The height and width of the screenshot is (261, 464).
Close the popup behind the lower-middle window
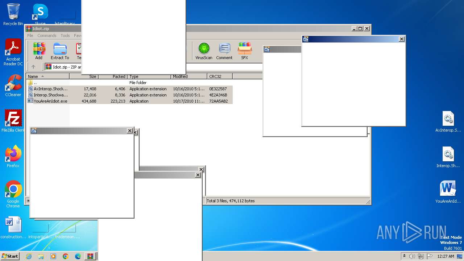pos(201,169)
